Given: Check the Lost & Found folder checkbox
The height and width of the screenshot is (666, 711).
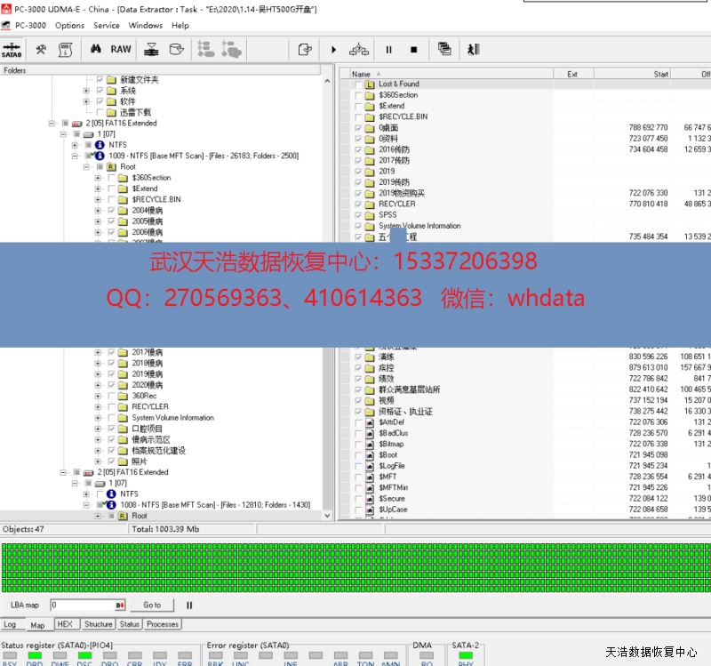Looking at the screenshot, I should tap(358, 84).
